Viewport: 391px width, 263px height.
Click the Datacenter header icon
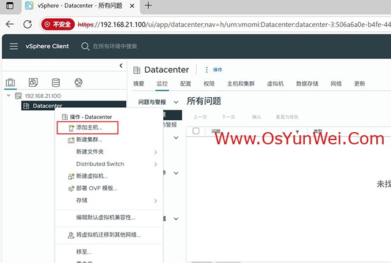pos(137,70)
